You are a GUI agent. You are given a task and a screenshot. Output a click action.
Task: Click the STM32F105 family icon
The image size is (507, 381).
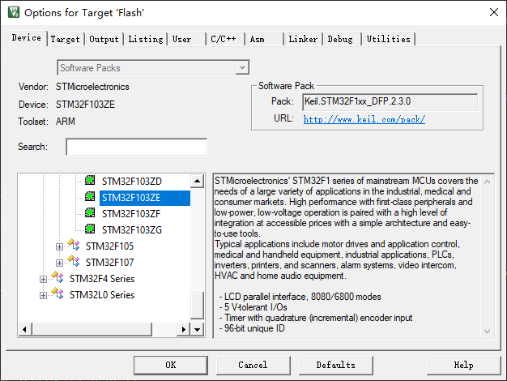point(74,245)
